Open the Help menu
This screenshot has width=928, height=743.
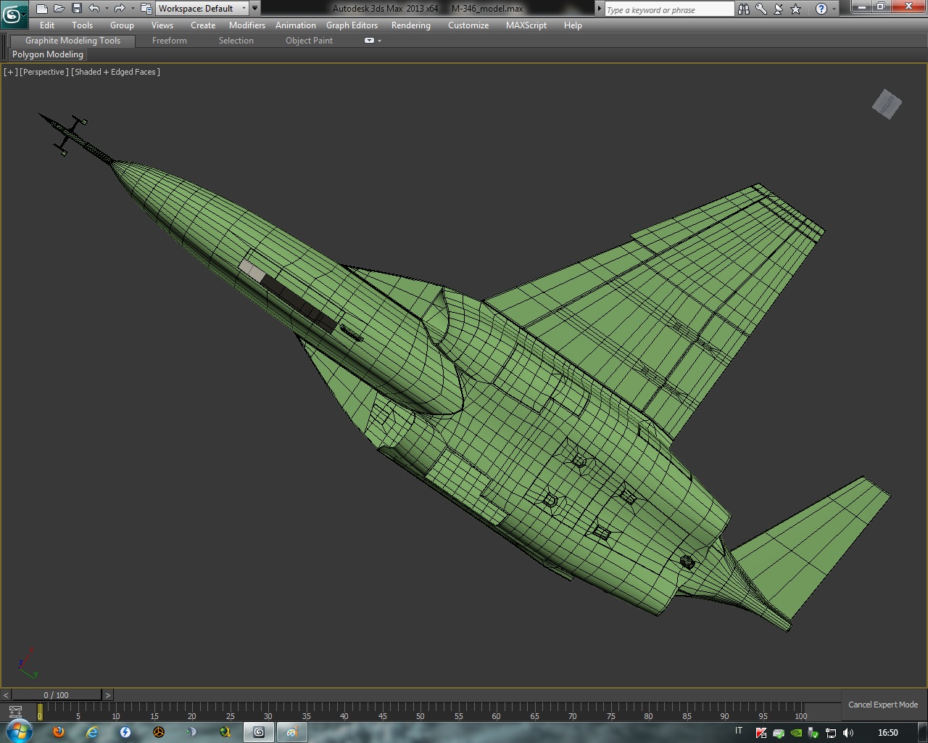(573, 25)
